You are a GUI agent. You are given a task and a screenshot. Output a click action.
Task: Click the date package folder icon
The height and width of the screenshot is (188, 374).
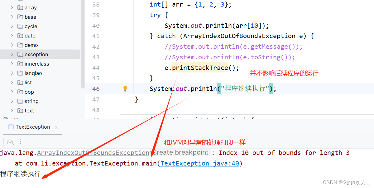20,36
